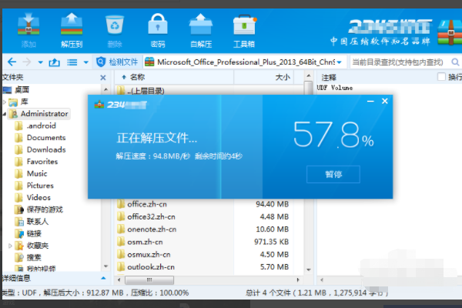Go back with the left arrow

12,62
